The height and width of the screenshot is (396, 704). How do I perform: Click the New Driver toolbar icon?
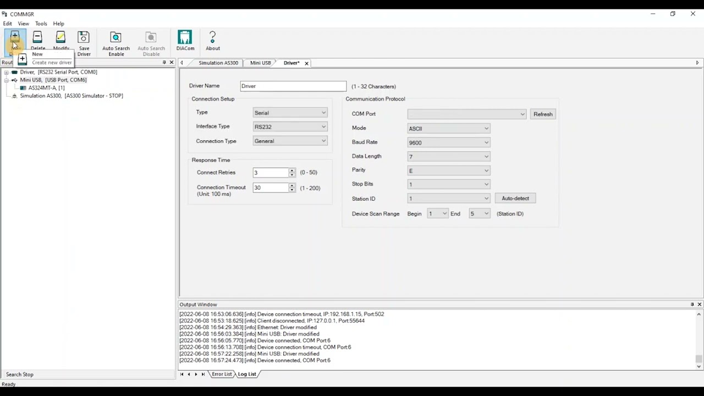point(14,38)
